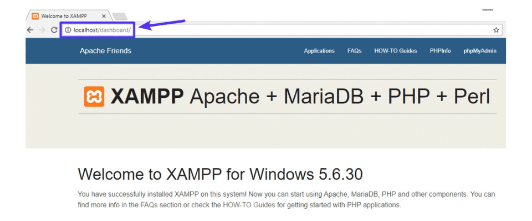Open Applications in the top navigation
Screen dimensions: 532x221
319,51
